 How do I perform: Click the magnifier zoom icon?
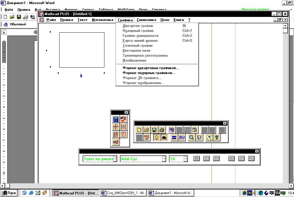point(191,138)
